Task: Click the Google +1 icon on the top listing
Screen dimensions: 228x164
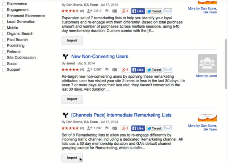Action: [125, 11]
